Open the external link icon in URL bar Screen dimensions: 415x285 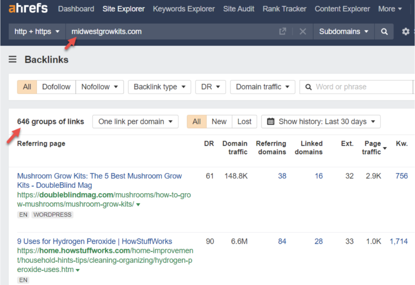[282, 32]
